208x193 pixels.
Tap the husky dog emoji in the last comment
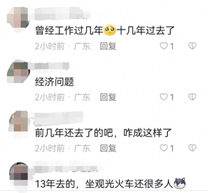coord(180,183)
